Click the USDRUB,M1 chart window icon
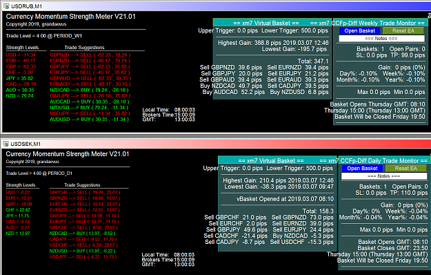 [6, 6]
